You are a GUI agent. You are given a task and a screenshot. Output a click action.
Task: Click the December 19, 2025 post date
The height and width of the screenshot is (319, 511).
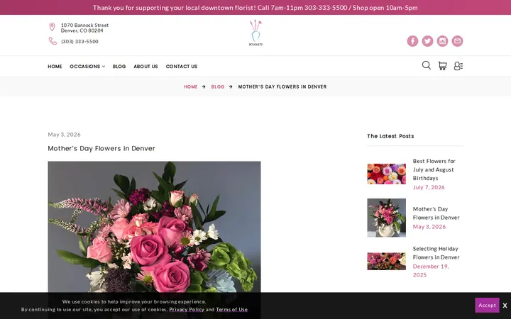pyautogui.click(x=431, y=271)
